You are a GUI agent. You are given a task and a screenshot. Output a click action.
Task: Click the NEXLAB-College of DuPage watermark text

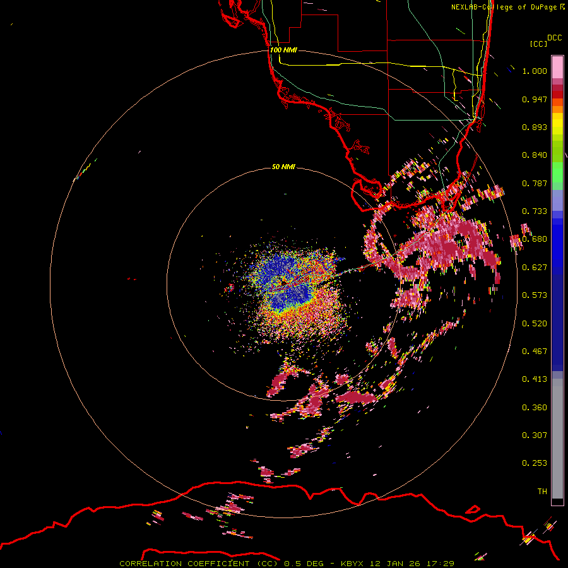504,7
